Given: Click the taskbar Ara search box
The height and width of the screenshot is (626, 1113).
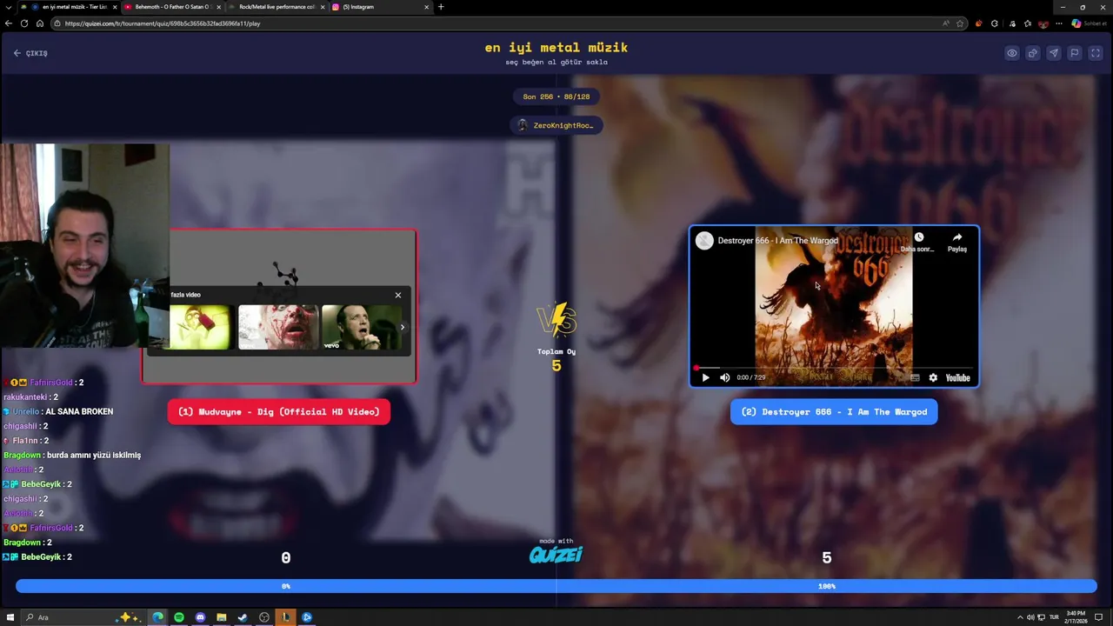Looking at the screenshot, I should click(x=83, y=617).
